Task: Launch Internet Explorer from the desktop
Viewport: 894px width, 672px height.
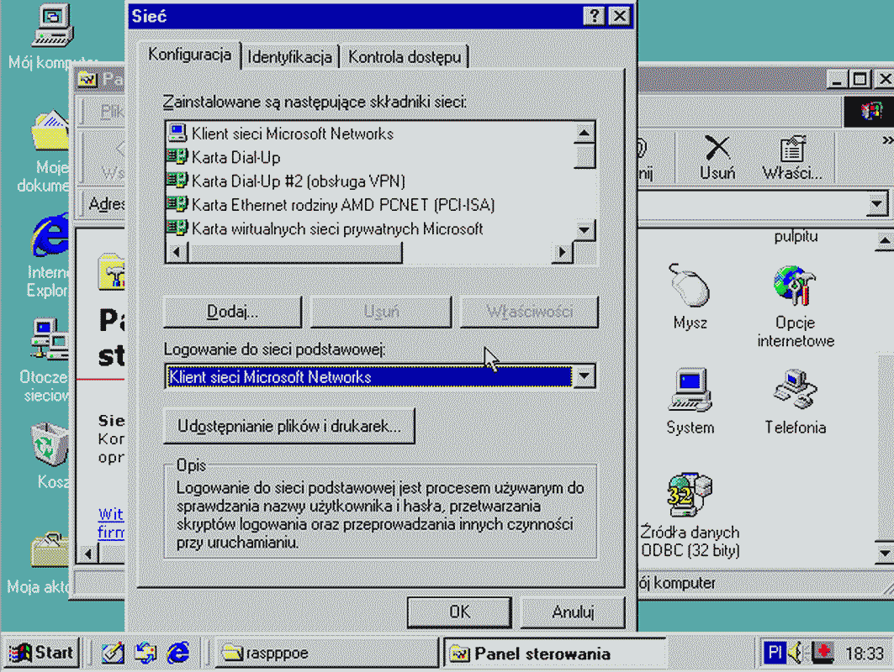Action: click(x=50, y=234)
